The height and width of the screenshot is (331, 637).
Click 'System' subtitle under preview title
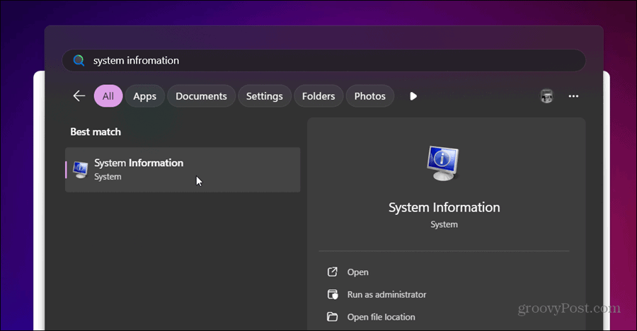click(x=444, y=225)
